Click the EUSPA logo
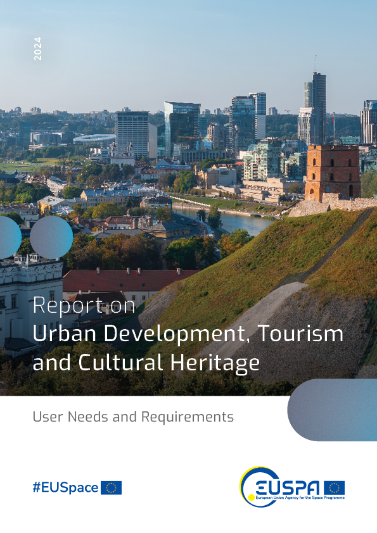Screen dimensions: 377x533 [292, 487]
